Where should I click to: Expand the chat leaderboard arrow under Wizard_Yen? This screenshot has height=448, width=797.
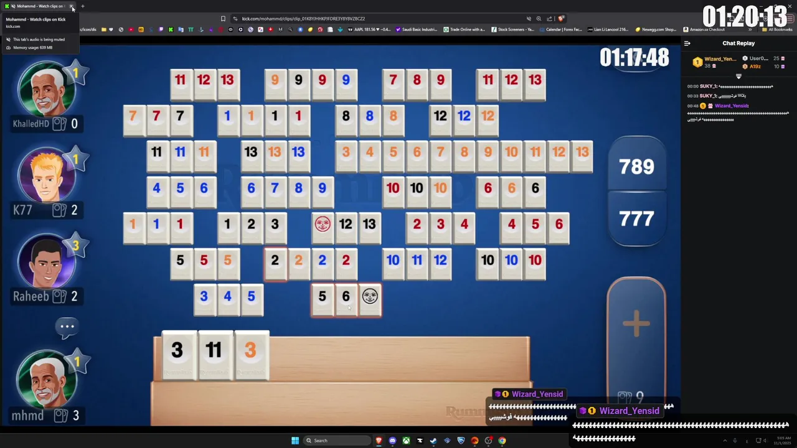(738, 76)
